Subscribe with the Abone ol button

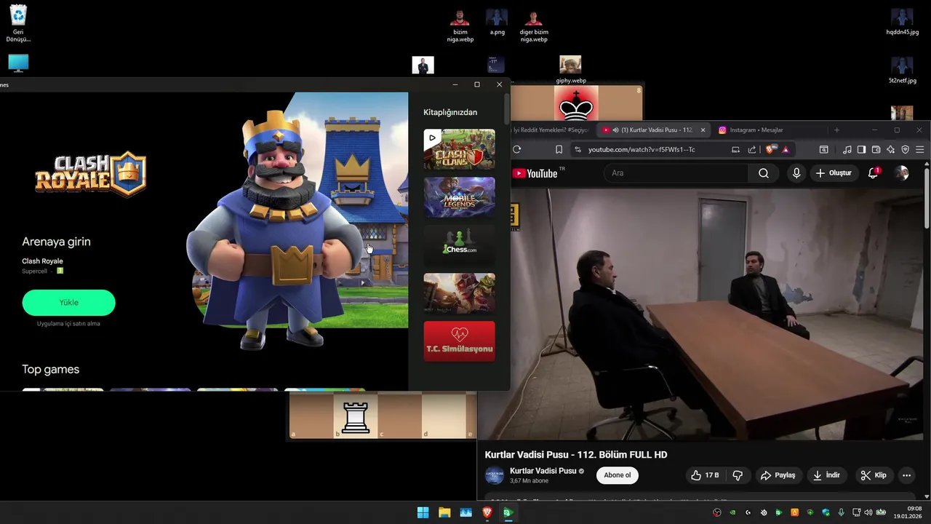tap(618, 475)
